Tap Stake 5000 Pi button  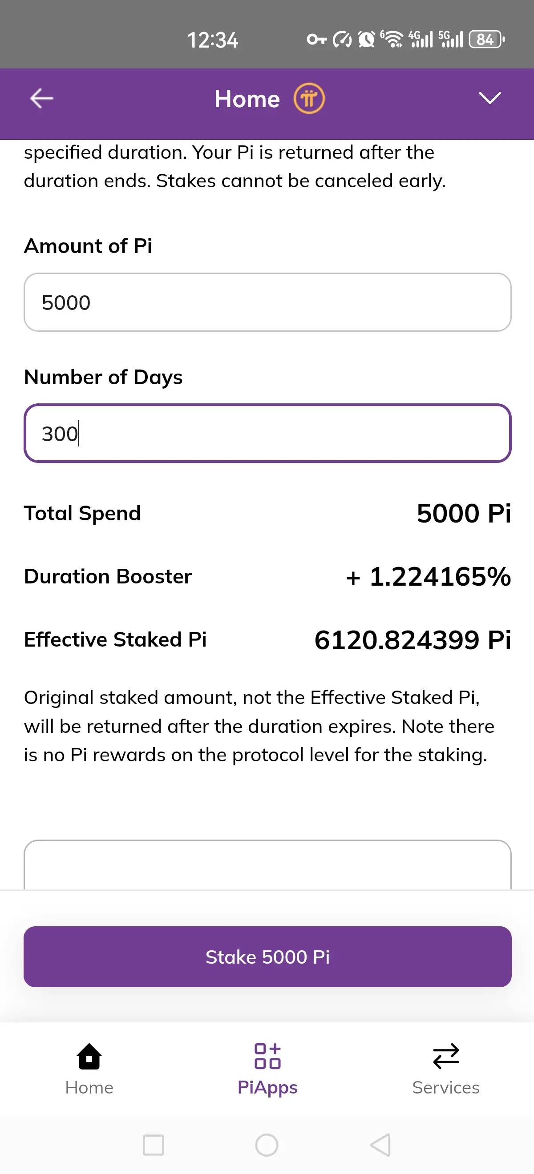coord(267,957)
